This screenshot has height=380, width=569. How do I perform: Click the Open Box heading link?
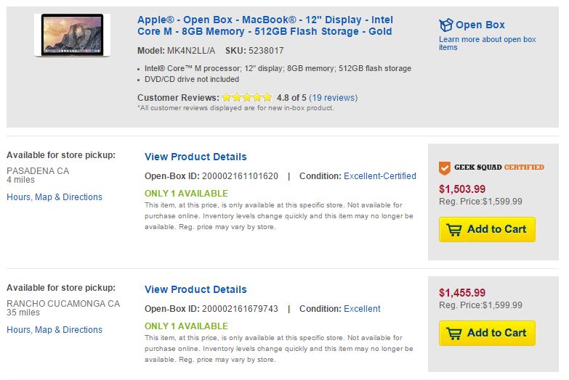coord(480,25)
